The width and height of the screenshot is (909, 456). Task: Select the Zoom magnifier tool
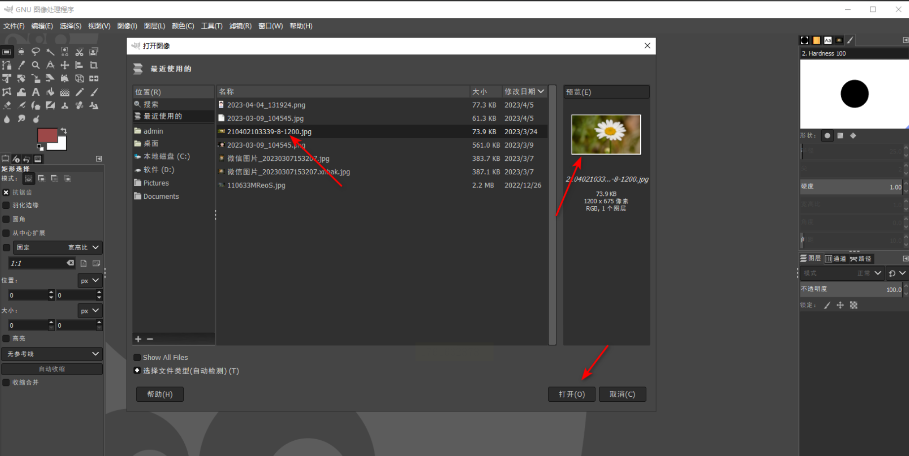click(x=36, y=65)
